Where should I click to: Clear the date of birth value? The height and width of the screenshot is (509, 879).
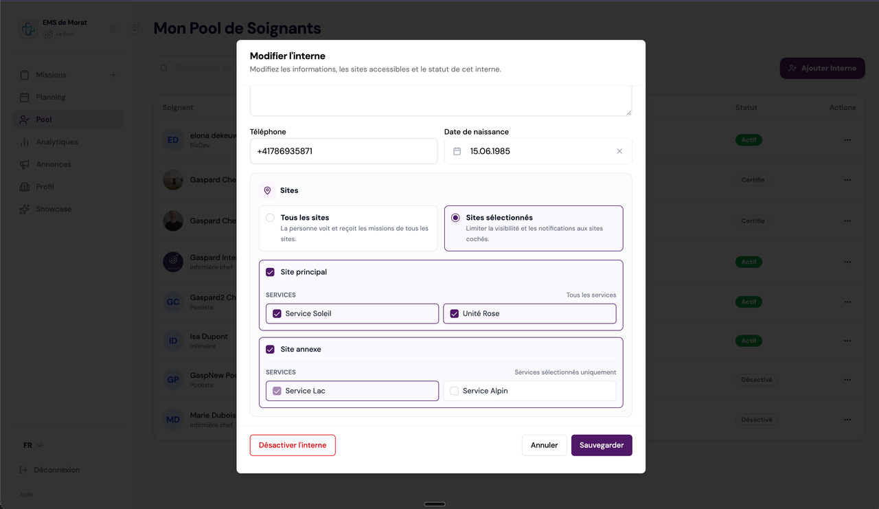click(619, 151)
